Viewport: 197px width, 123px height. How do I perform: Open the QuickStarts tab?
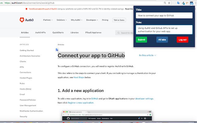[x=58, y=33]
